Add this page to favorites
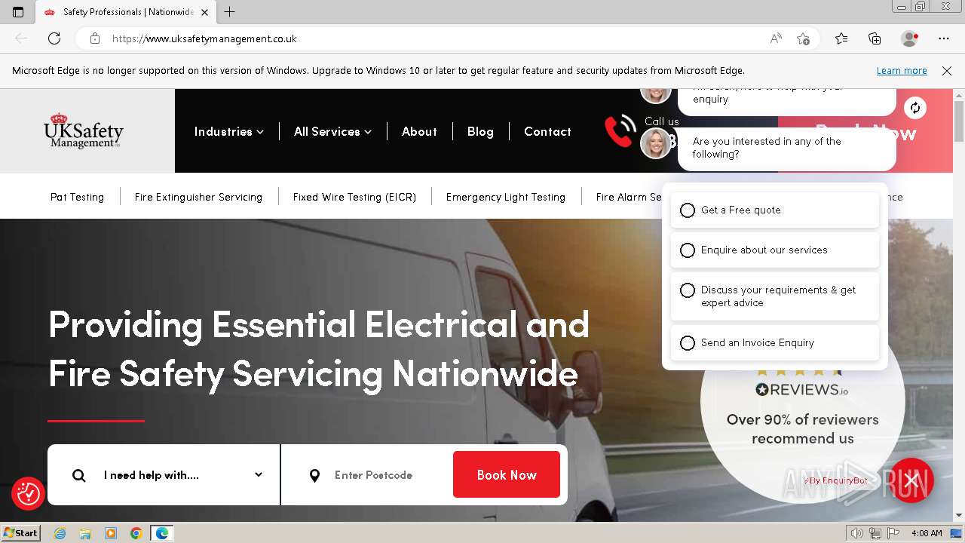This screenshot has width=965, height=543. 803,38
